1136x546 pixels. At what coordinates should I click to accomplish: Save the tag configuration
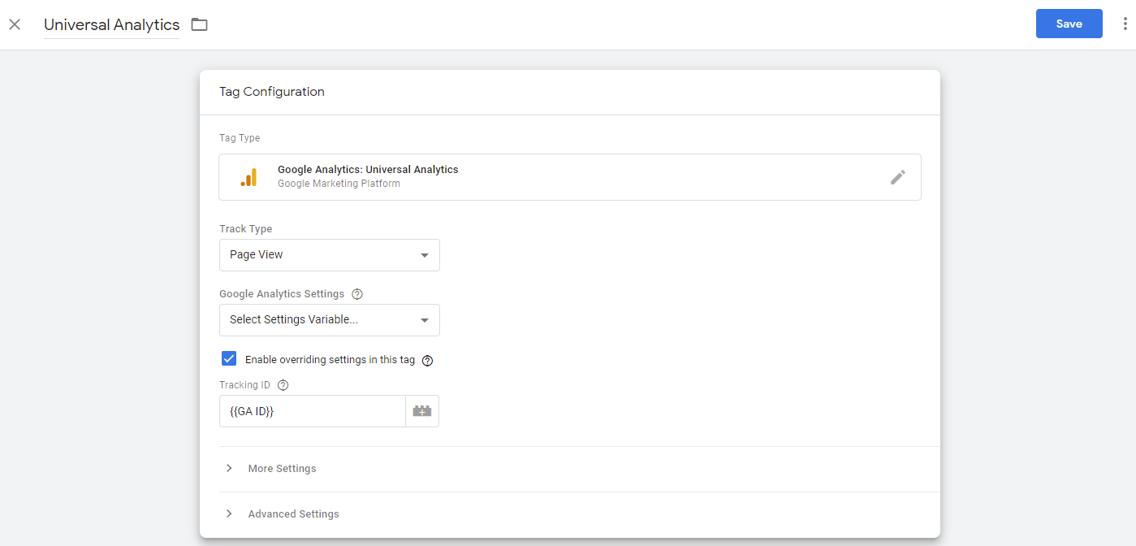1069,24
